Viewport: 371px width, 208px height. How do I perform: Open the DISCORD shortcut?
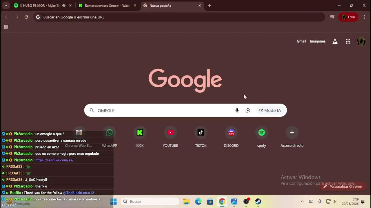click(231, 137)
